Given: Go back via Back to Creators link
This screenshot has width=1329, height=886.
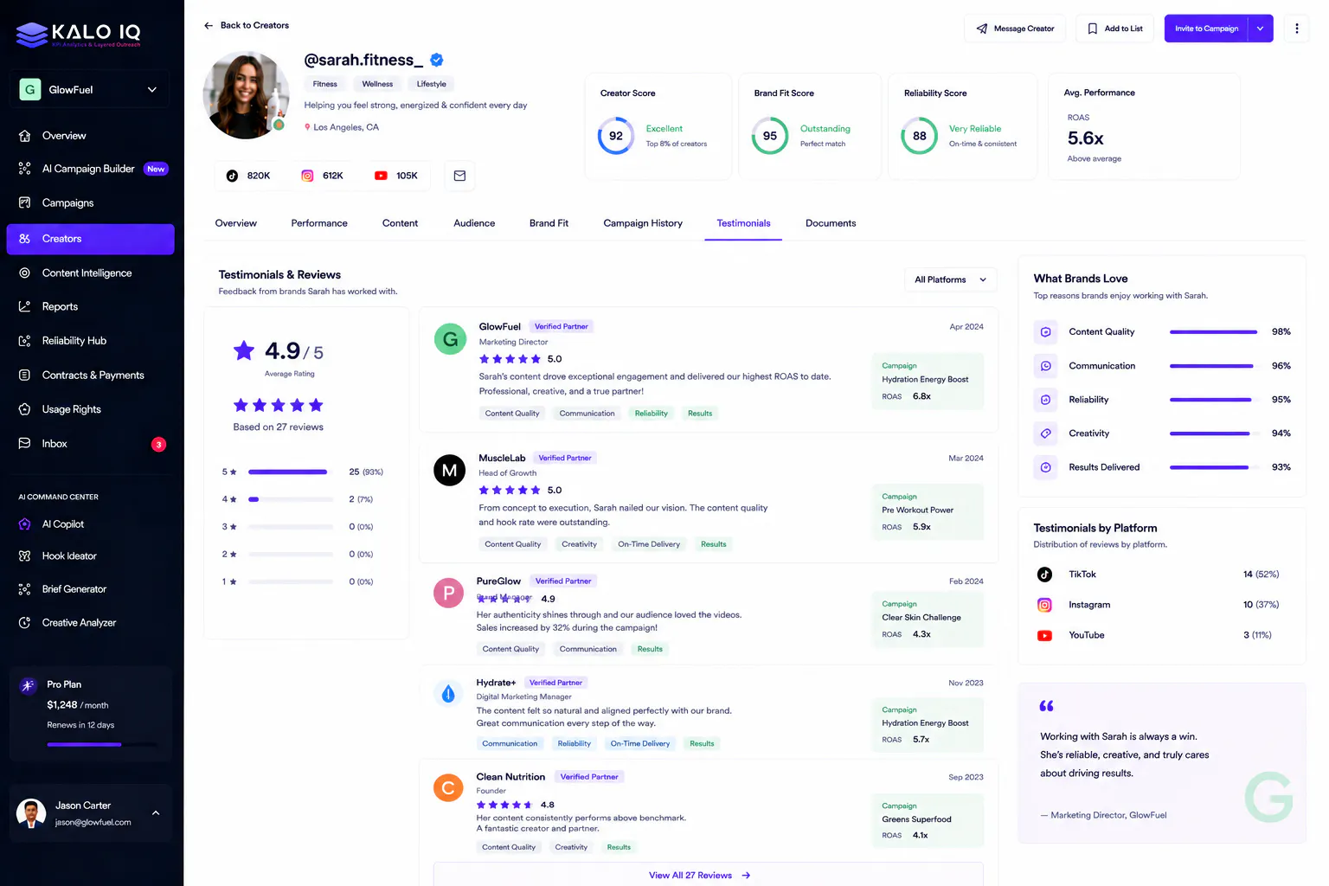Looking at the screenshot, I should coord(247,26).
